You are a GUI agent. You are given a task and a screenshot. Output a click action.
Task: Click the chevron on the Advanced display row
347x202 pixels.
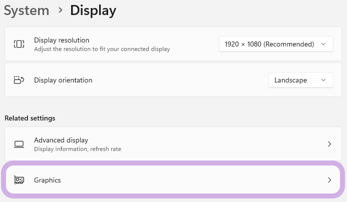pos(329,144)
